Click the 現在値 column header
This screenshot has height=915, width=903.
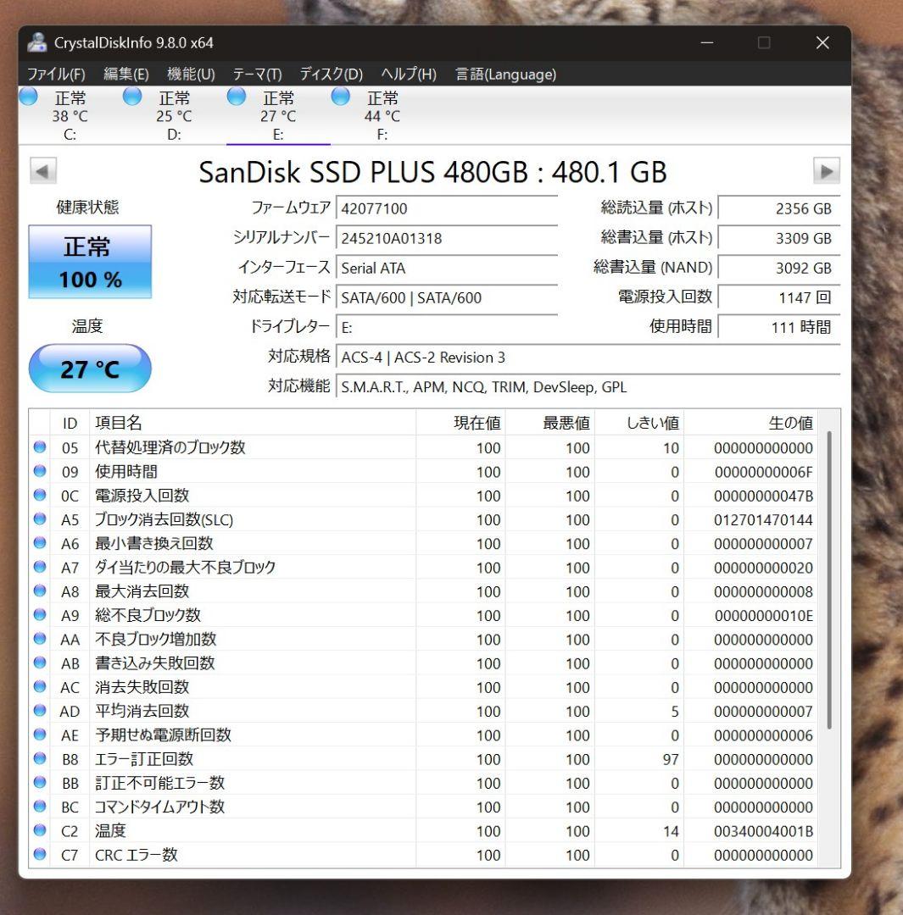click(x=461, y=423)
